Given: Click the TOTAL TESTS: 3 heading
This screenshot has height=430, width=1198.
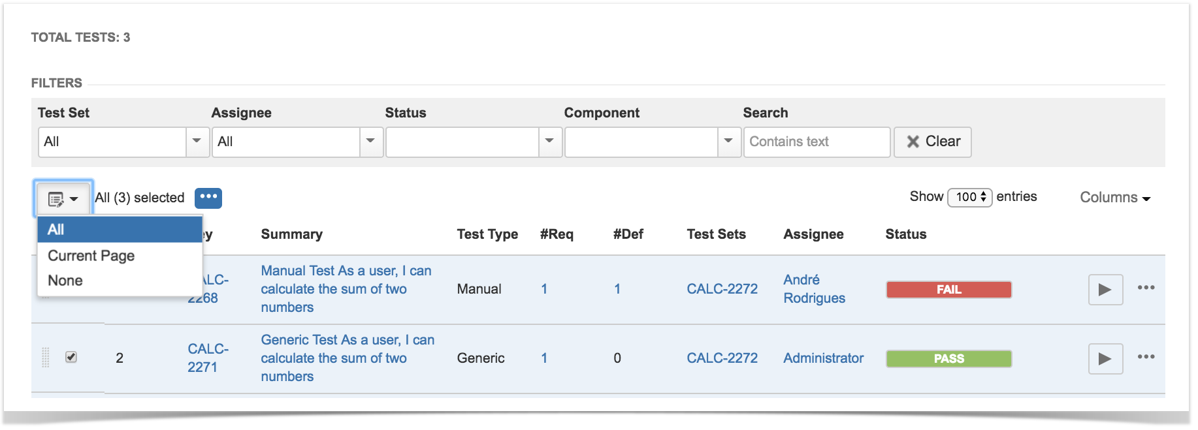Looking at the screenshot, I should tap(81, 37).
